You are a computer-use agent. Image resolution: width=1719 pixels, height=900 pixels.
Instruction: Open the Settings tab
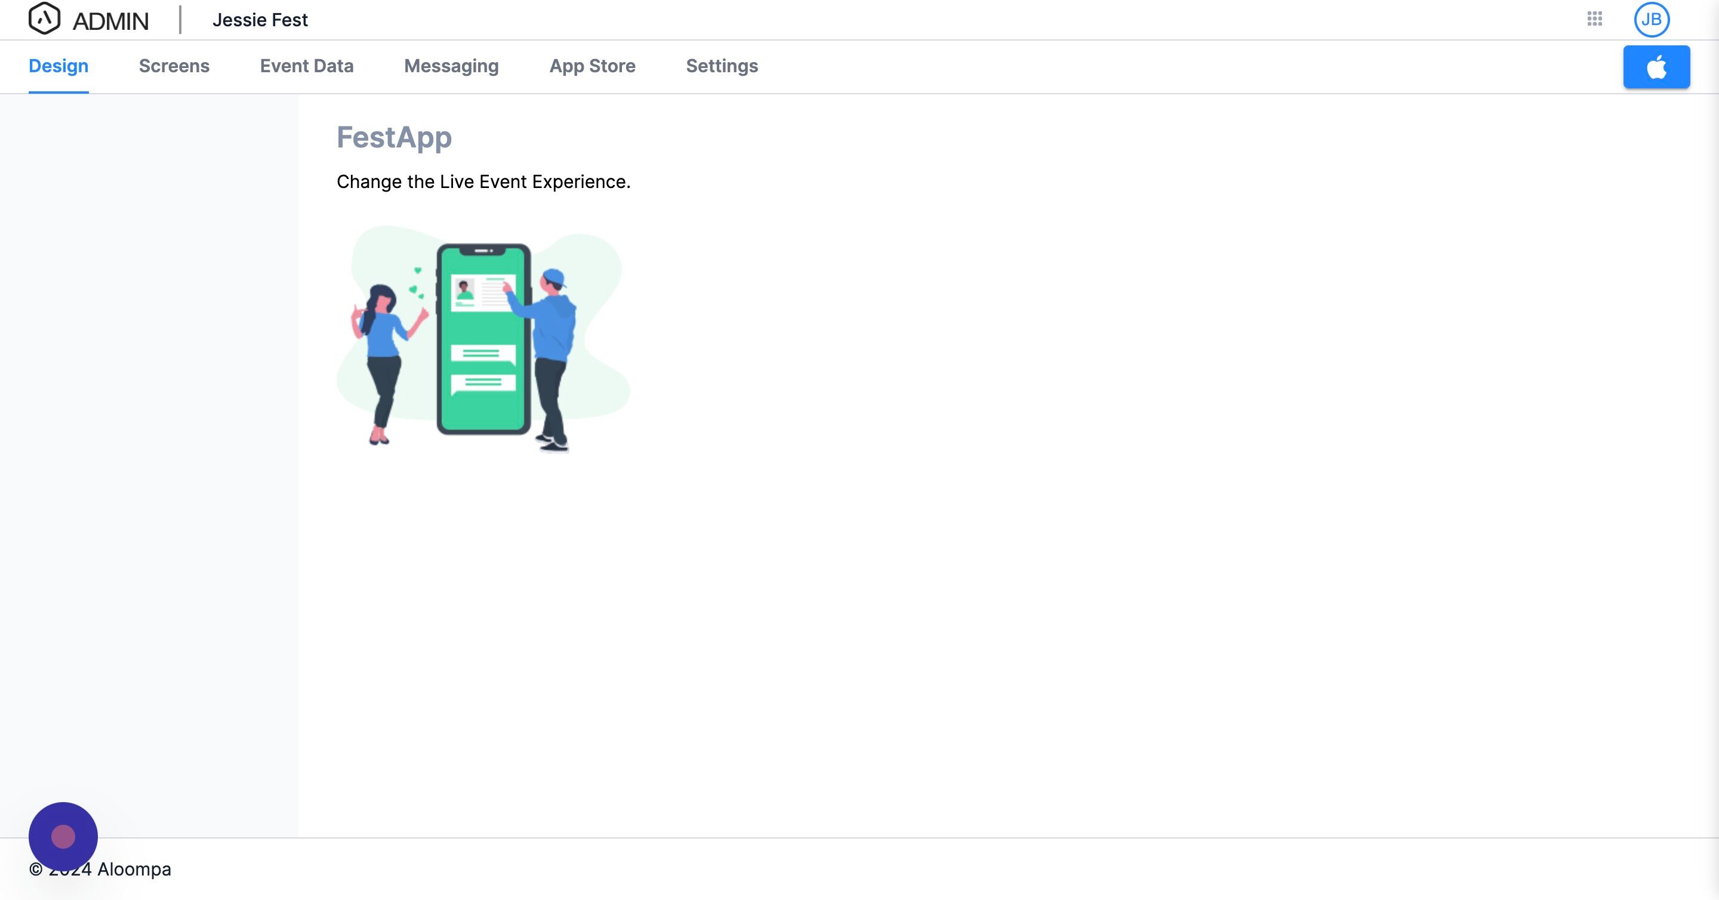coord(722,66)
